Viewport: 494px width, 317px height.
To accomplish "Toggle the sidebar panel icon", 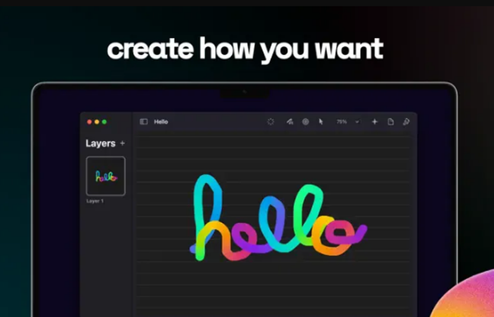I will (144, 122).
